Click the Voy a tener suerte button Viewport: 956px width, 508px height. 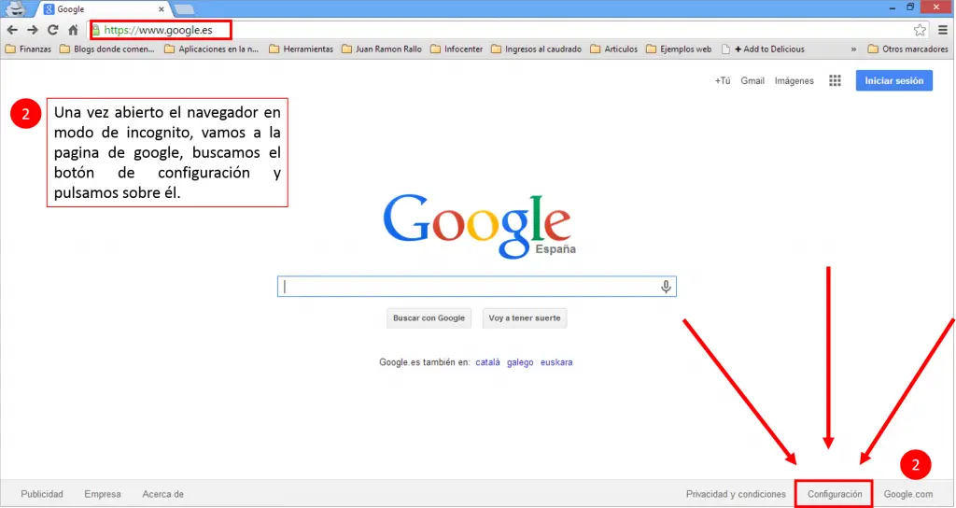[x=525, y=317]
